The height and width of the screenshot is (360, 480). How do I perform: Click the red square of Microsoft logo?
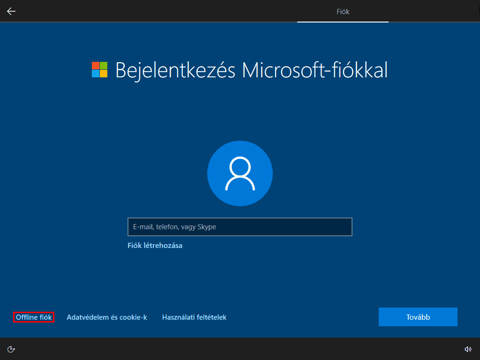click(95, 66)
